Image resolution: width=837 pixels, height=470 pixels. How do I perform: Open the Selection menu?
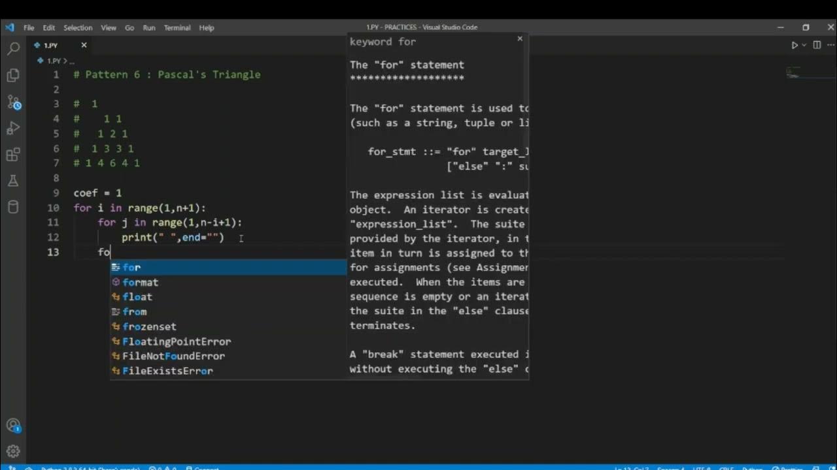coord(78,27)
